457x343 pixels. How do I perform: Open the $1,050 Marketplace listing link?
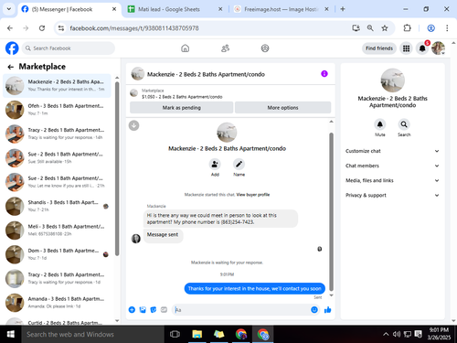click(182, 97)
